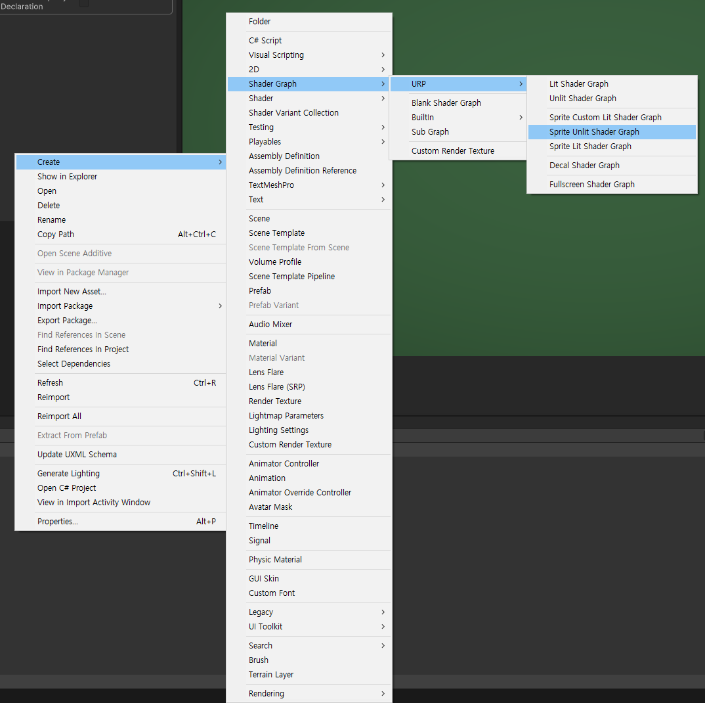Expand the TextMeshPro submenu
Viewport: 705px width, 703px height.
[x=309, y=185]
